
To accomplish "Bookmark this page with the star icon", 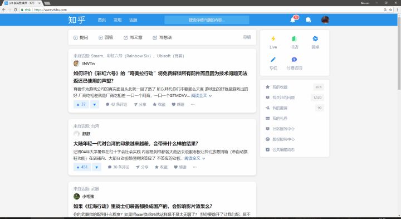I will (x=390, y=9).
